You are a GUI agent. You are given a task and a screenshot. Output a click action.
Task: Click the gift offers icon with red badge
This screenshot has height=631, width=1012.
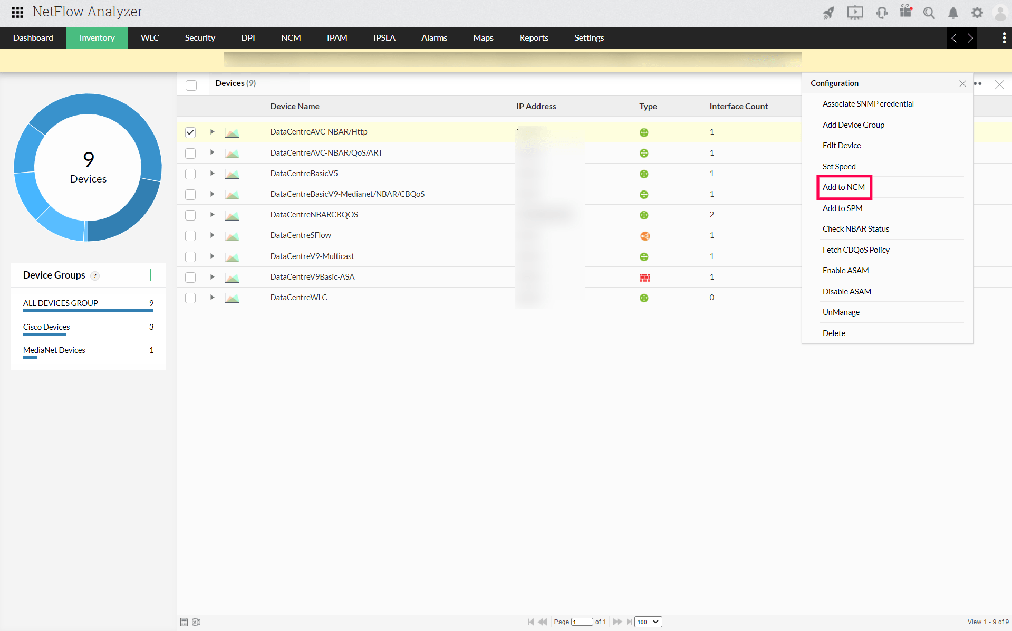coord(905,11)
